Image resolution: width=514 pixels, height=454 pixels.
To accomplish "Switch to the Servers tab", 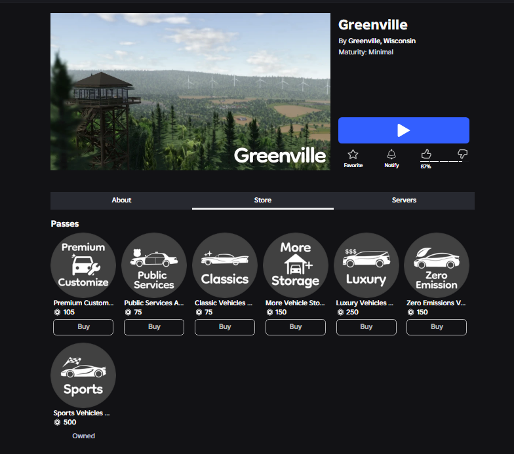I will tap(404, 200).
